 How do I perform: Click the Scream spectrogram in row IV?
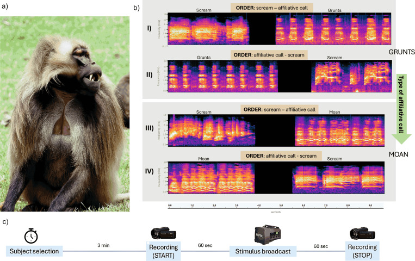tap(338, 178)
